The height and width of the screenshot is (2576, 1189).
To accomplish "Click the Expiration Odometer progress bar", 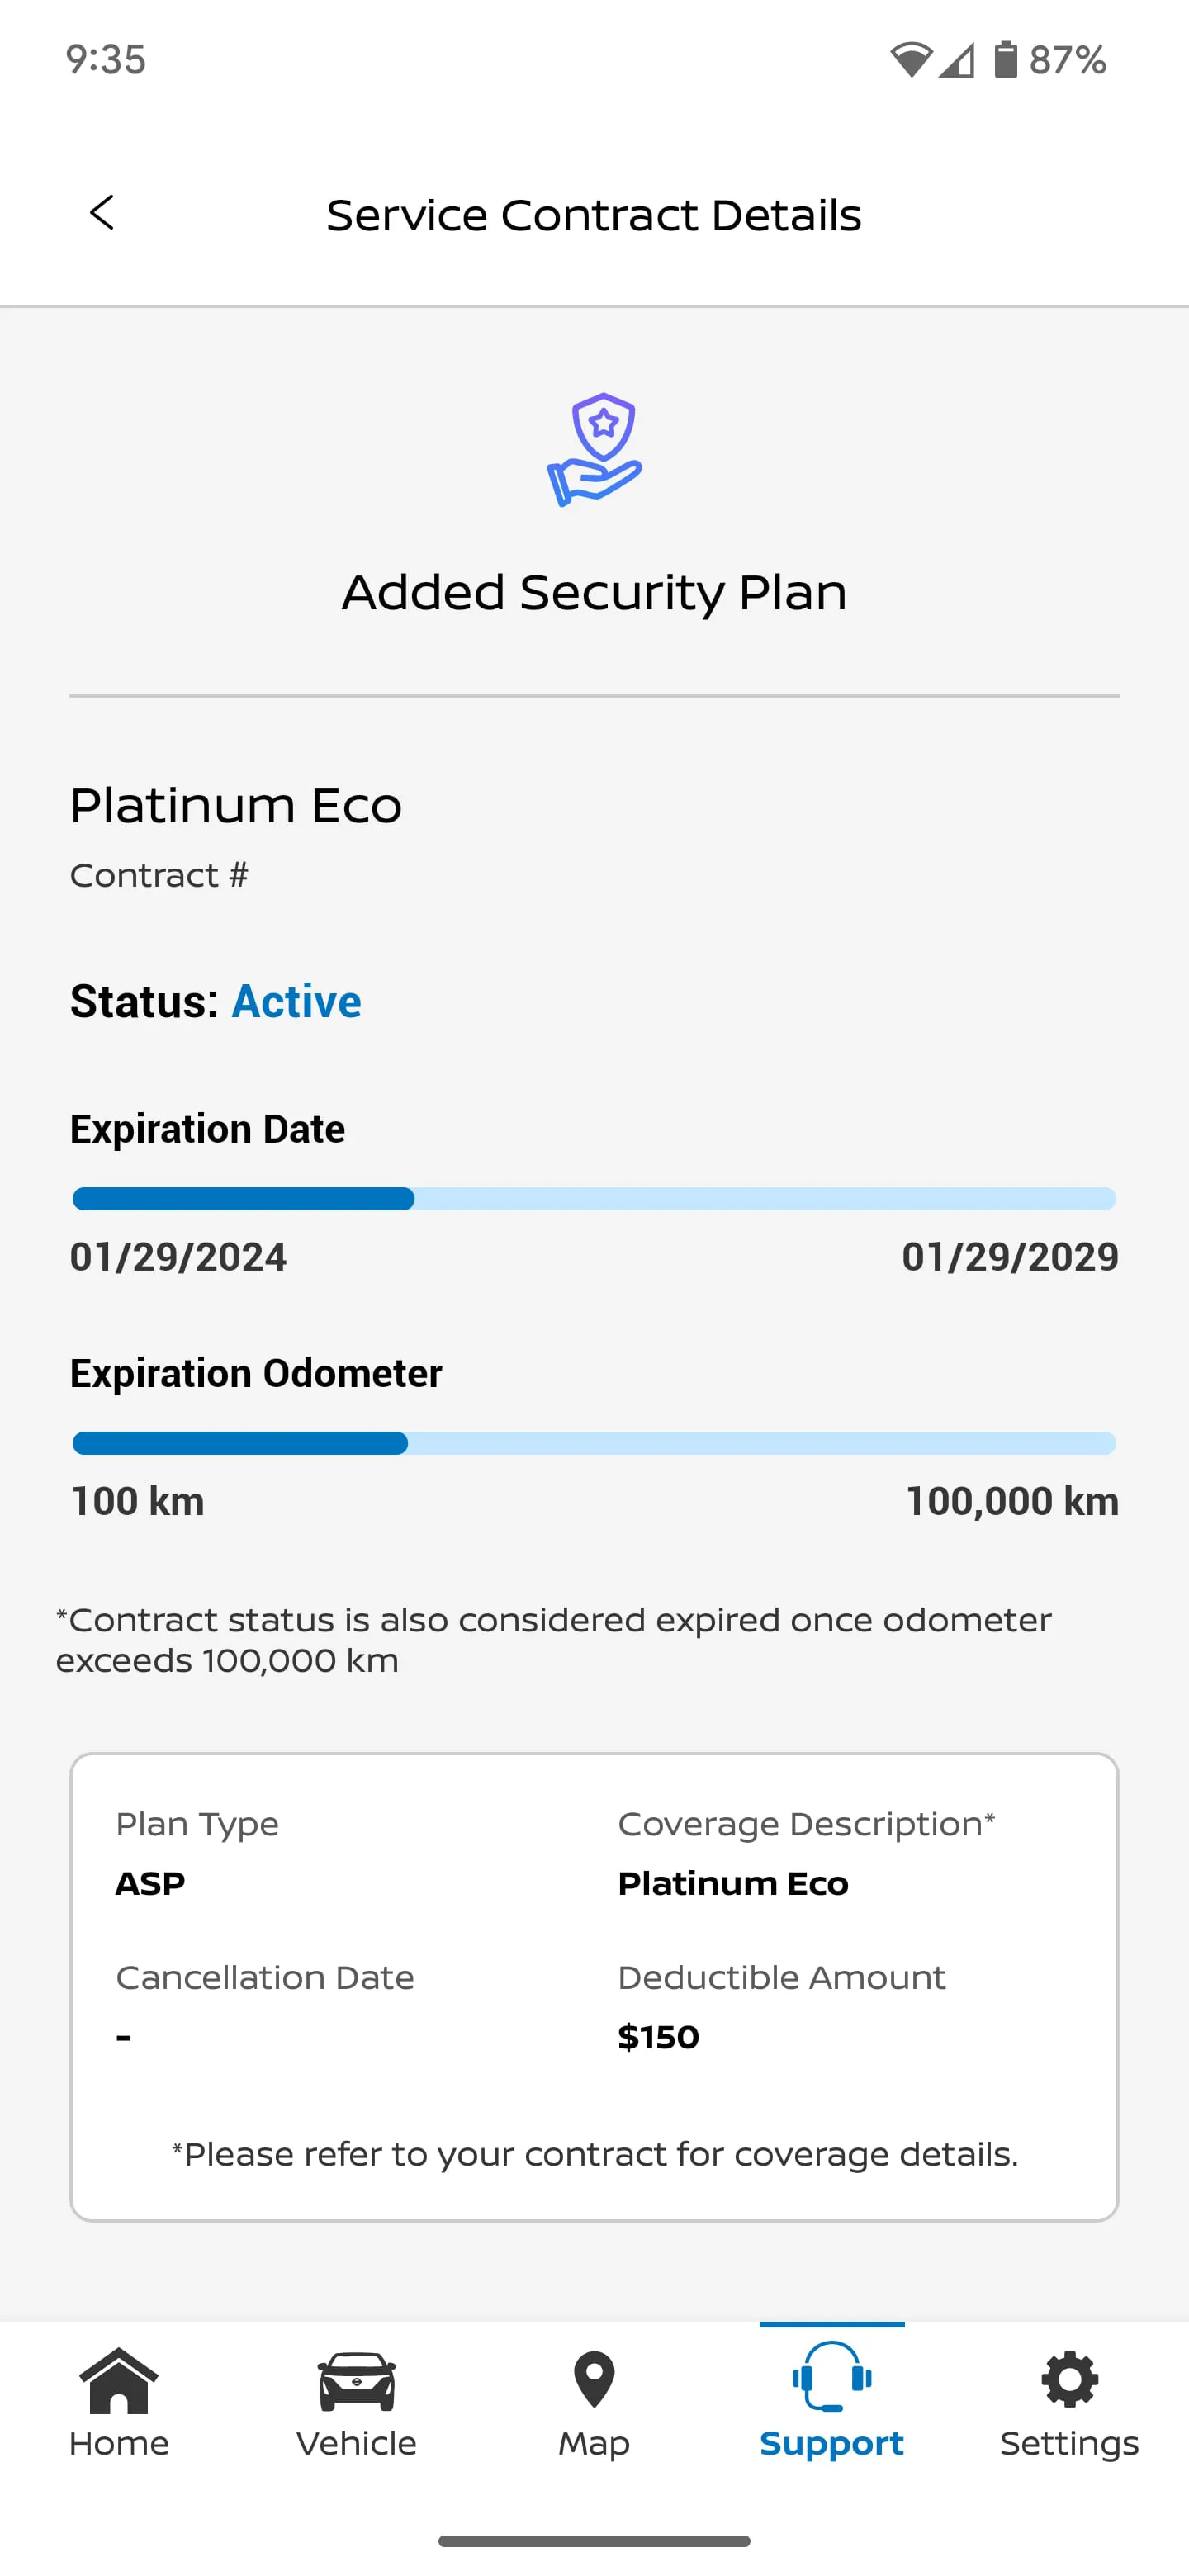I will [594, 1443].
